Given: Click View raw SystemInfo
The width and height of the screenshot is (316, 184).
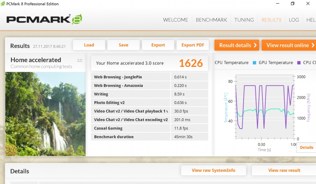Looking at the screenshot, I should click(x=213, y=170).
